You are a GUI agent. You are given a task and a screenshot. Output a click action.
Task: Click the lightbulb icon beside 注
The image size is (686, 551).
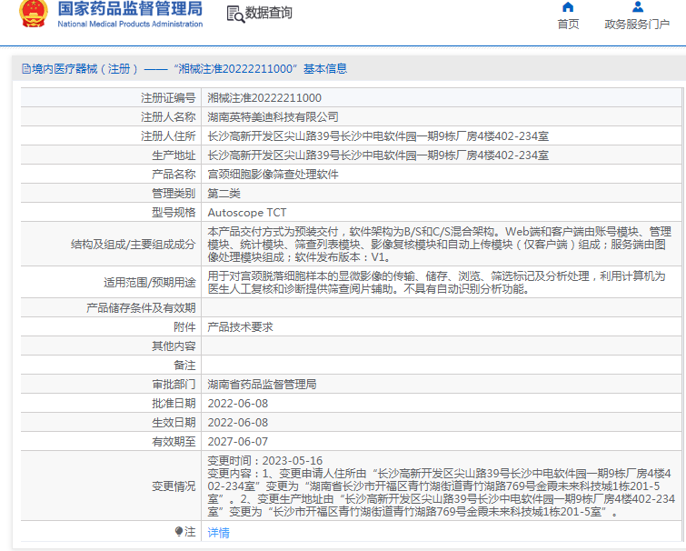(x=178, y=532)
